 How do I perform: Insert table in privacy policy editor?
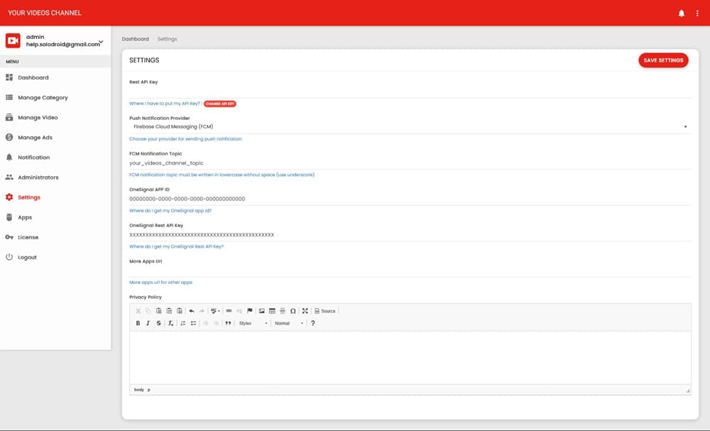(x=272, y=311)
